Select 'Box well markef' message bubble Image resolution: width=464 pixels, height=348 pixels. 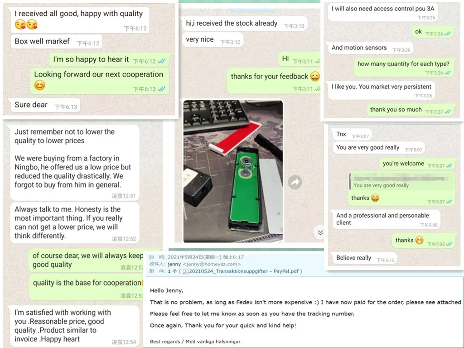[57, 42]
